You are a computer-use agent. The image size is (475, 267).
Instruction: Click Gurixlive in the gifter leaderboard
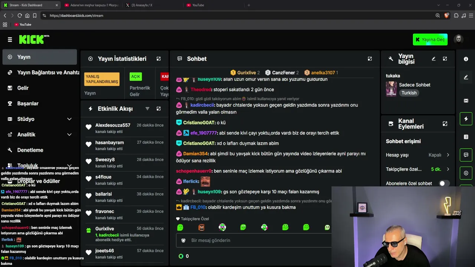click(x=247, y=73)
